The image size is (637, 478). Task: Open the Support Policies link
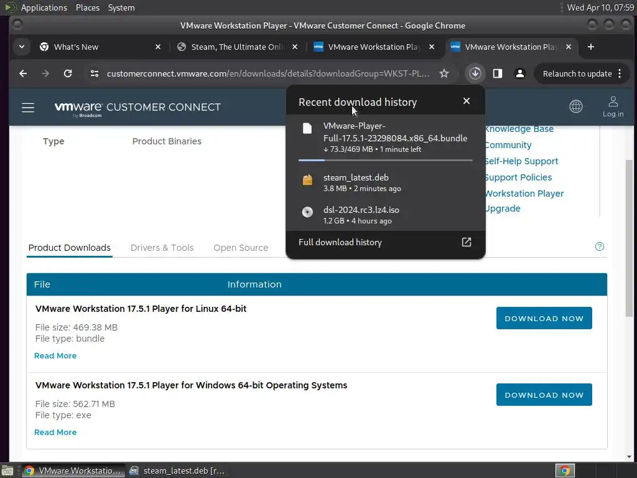coord(518,177)
